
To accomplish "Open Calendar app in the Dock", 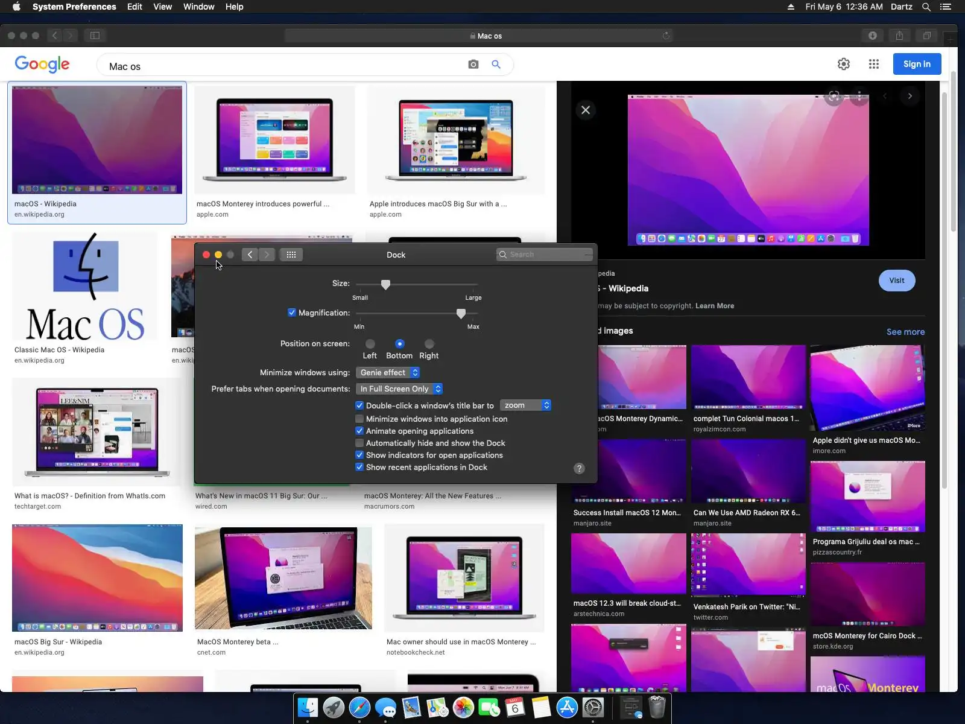I will (x=516, y=707).
